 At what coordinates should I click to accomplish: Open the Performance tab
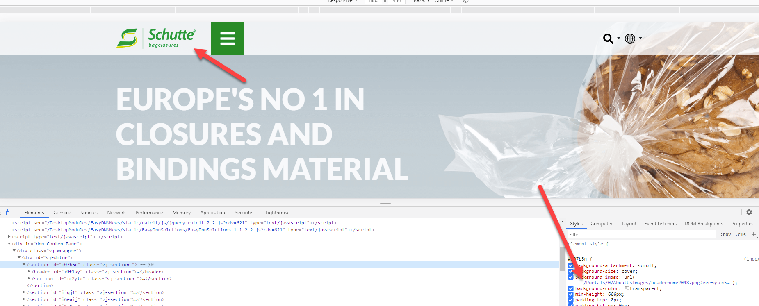[x=149, y=213]
